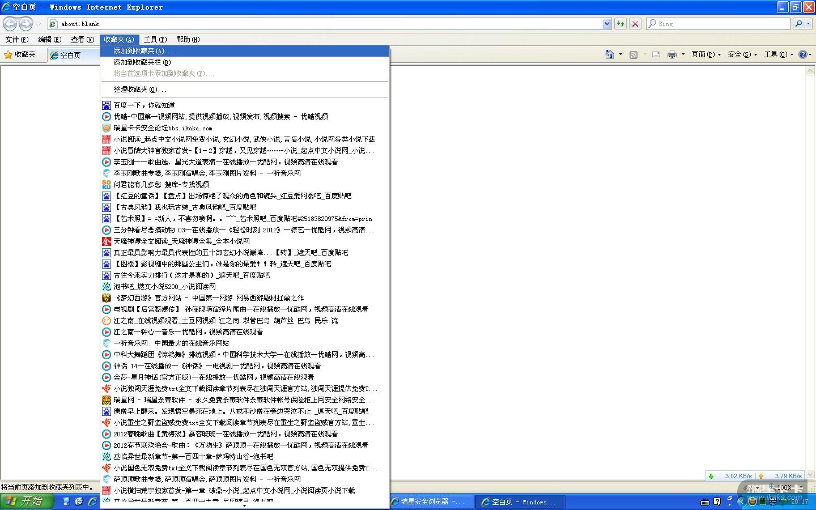Click the address bar showing about:blank
This screenshot has width=816, height=510.
(324, 24)
